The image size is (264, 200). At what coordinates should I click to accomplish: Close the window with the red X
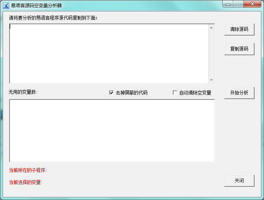coord(252,4)
